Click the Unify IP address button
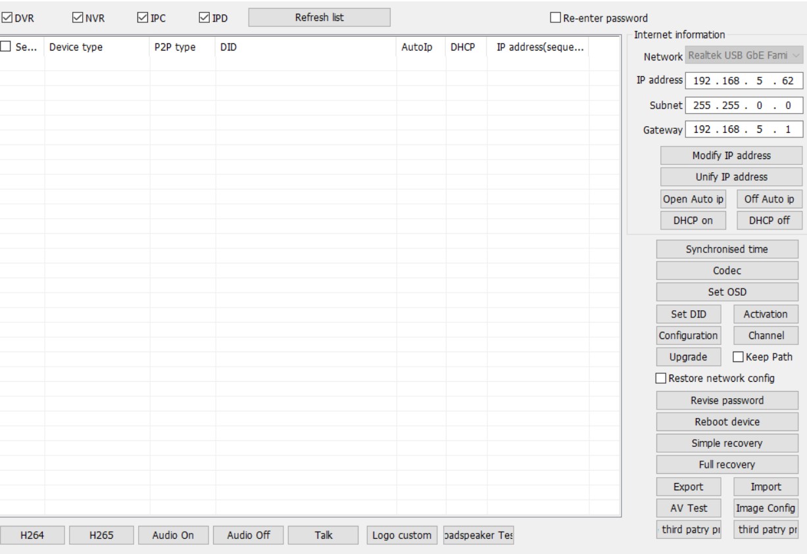This screenshot has width=807, height=554. coord(731,177)
